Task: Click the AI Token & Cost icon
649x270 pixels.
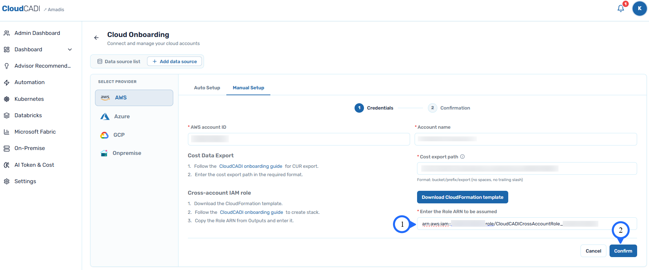Action: coord(7,165)
